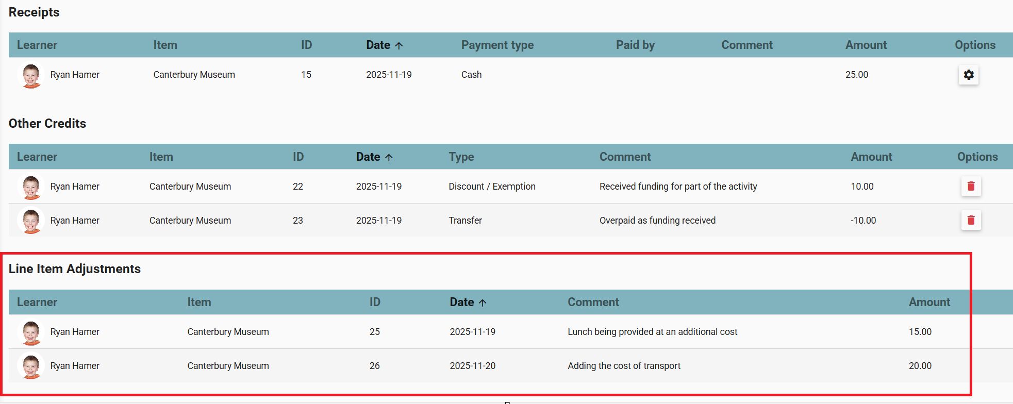Click the Item header in Line Item Adjustments

pyautogui.click(x=199, y=302)
